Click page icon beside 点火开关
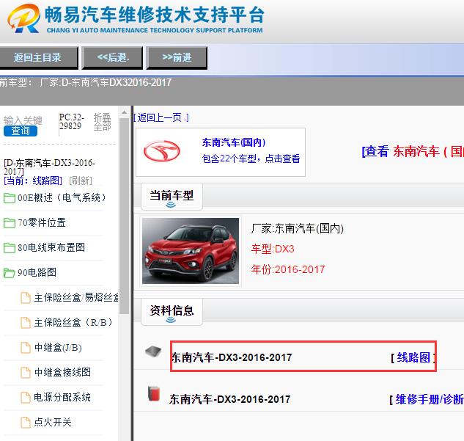The height and width of the screenshot is (441, 464). (x=26, y=422)
